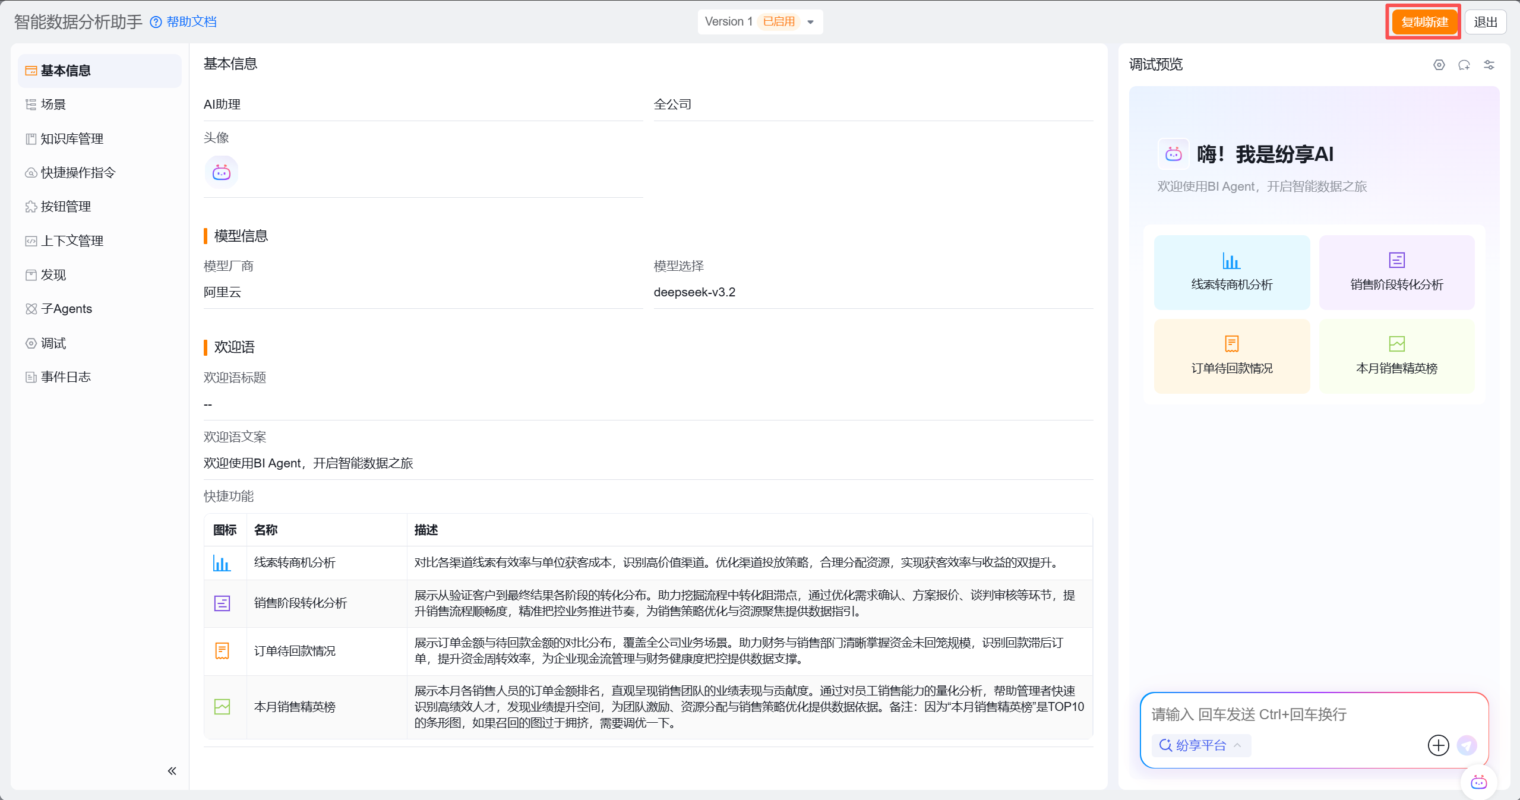Expand the 纷享平台 source selector
The width and height of the screenshot is (1520, 800).
point(1200,745)
